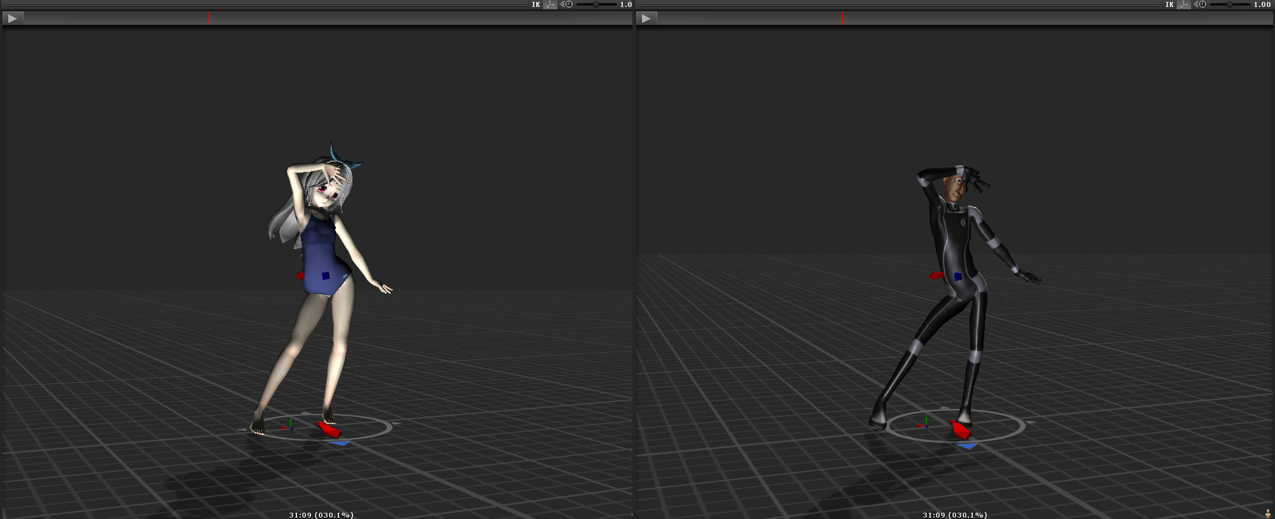Toggle IK mode in right viewport
Image resolution: width=1275 pixels, height=519 pixels.
(x=1170, y=4)
